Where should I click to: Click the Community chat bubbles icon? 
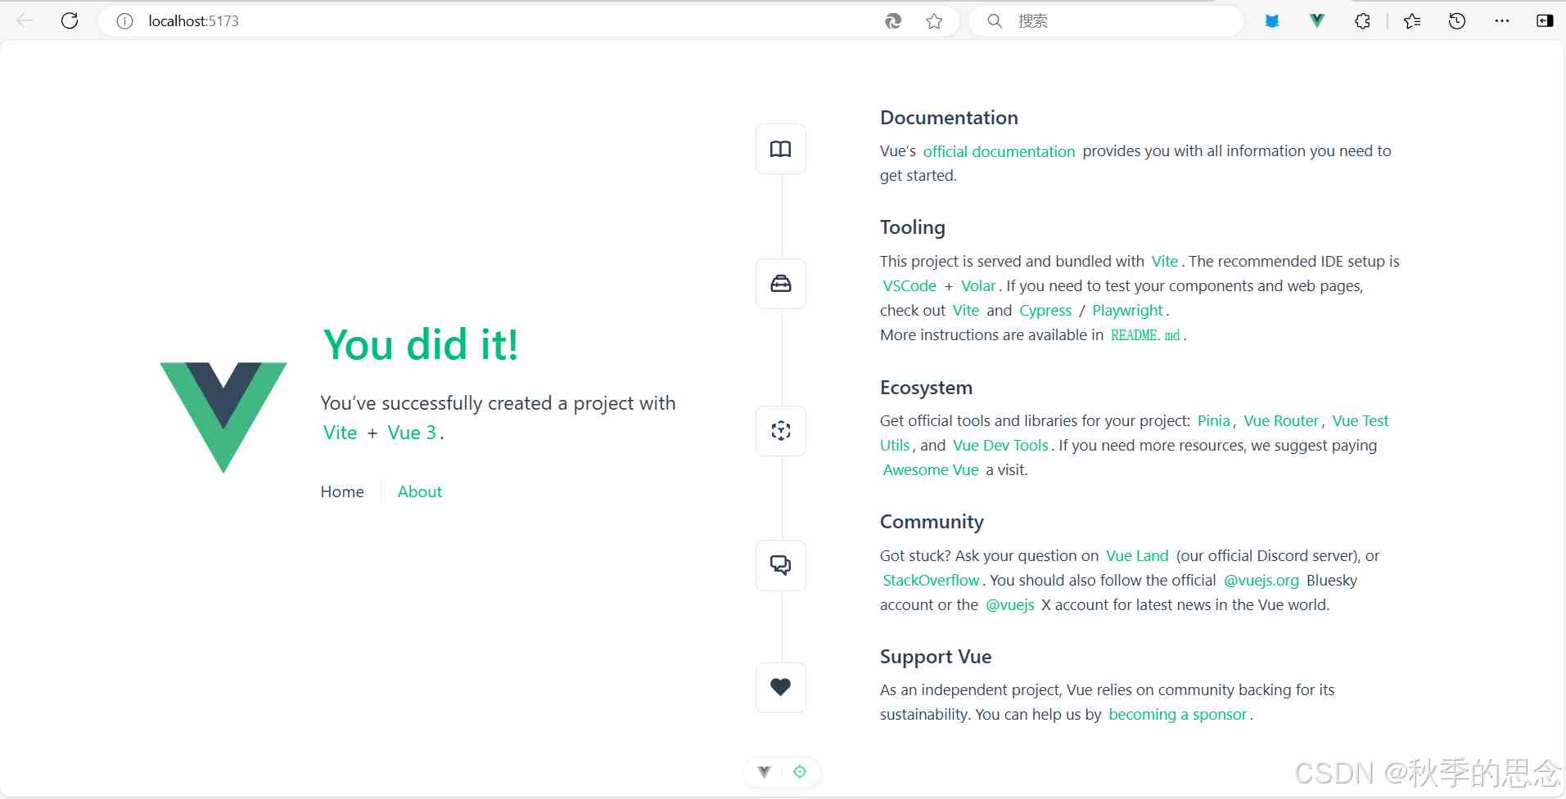(x=781, y=565)
